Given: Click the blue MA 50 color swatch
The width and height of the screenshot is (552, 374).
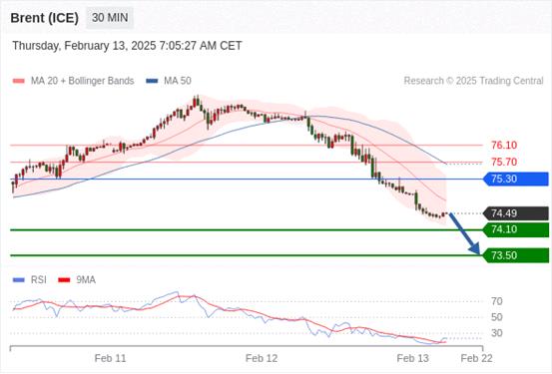Looking at the screenshot, I should coord(152,81).
